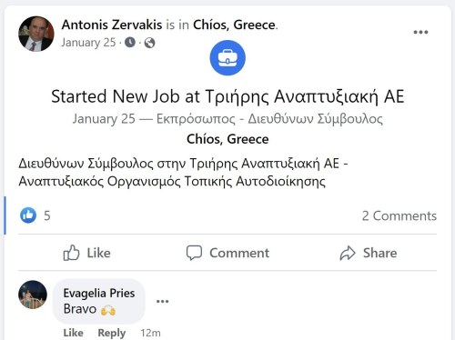Click the Share arrow icon
The height and width of the screenshot is (340, 455).
pyautogui.click(x=348, y=253)
